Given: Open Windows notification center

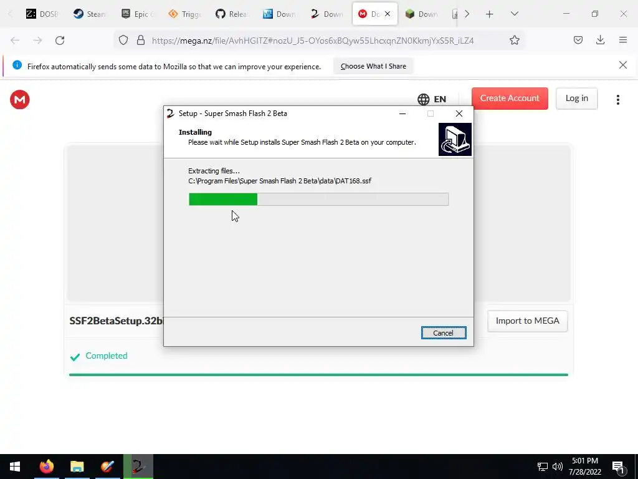Looking at the screenshot, I should (618, 467).
